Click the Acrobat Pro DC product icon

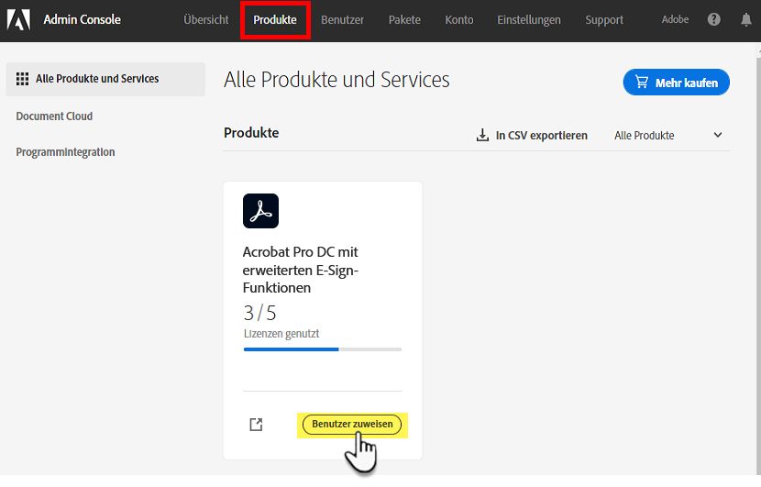pos(260,211)
